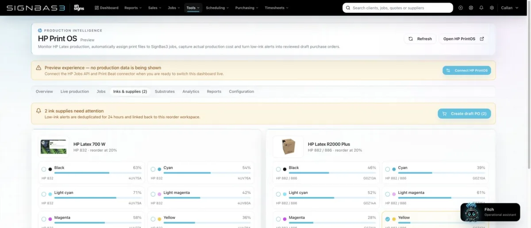Screen dimensions: 531x228
Task: Click the warning triangle in preview banner
Action: [38, 68]
